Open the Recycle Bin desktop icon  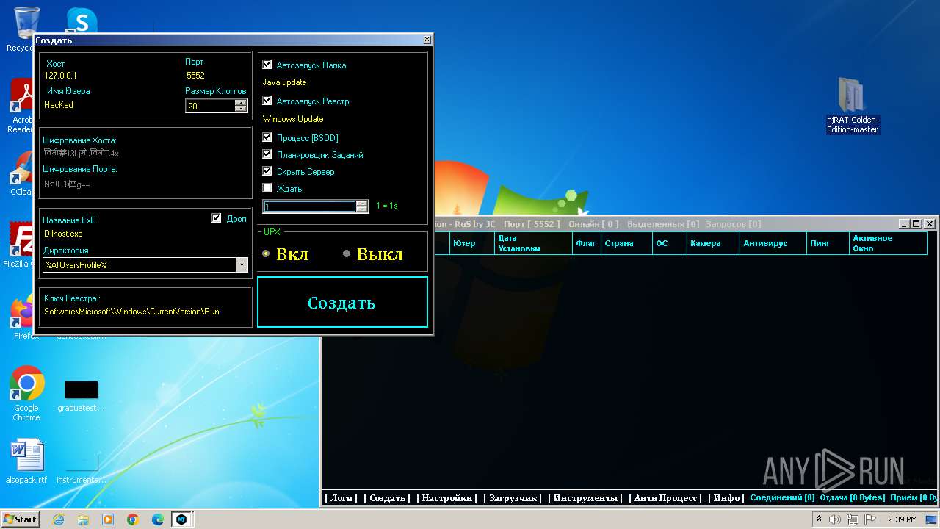(26, 29)
